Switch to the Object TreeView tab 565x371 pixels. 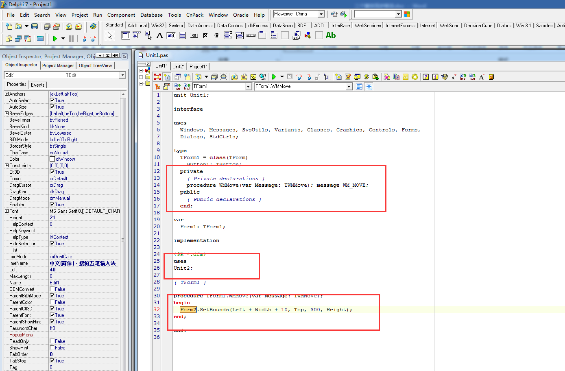pyautogui.click(x=95, y=65)
